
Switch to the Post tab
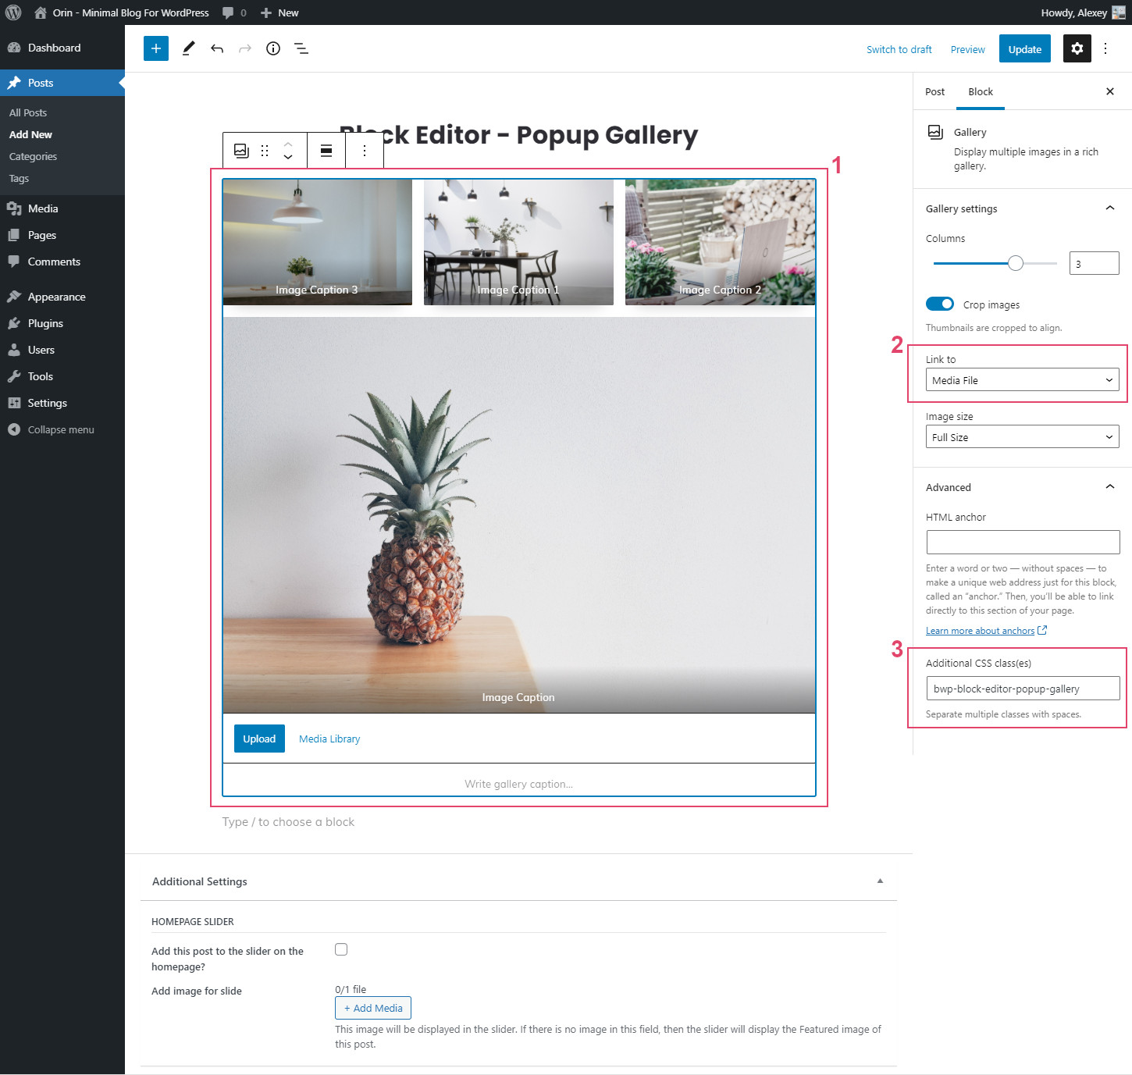click(x=934, y=91)
